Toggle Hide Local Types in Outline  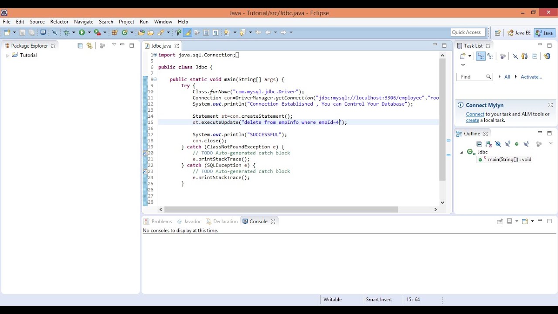526,144
